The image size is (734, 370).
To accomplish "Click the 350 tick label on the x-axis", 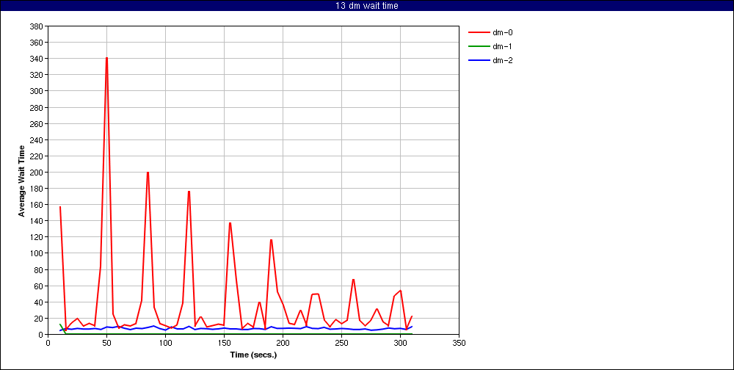I will pos(459,343).
